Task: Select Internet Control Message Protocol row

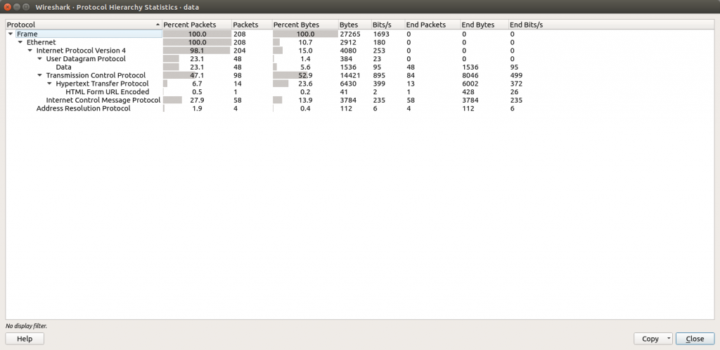Action: tap(103, 101)
